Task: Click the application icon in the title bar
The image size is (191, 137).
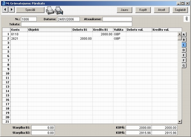Action: pos(4,3)
